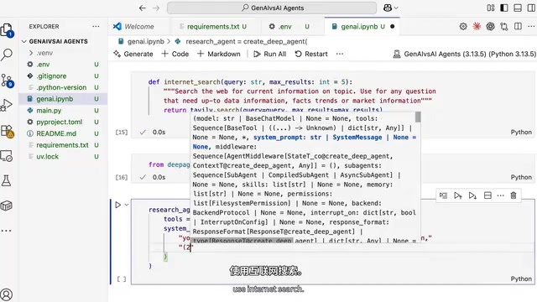The height and width of the screenshot is (302, 537).
Task: Open notebook settings gear icon
Action: (x=463, y=26)
